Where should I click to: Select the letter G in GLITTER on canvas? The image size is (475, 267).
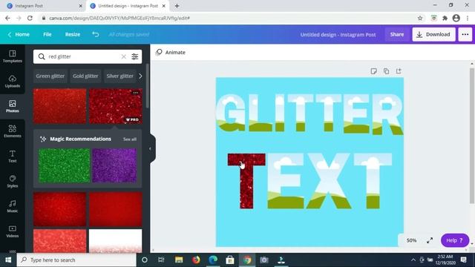coord(230,112)
